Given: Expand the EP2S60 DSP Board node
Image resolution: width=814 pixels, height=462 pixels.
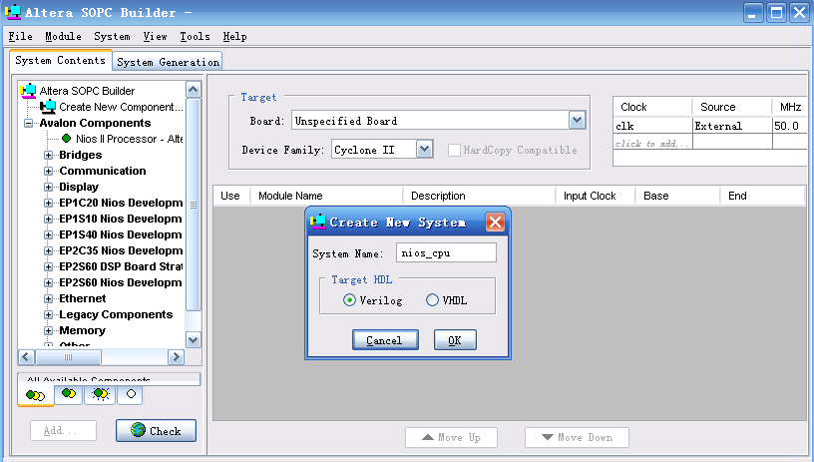Looking at the screenshot, I should tap(48, 266).
